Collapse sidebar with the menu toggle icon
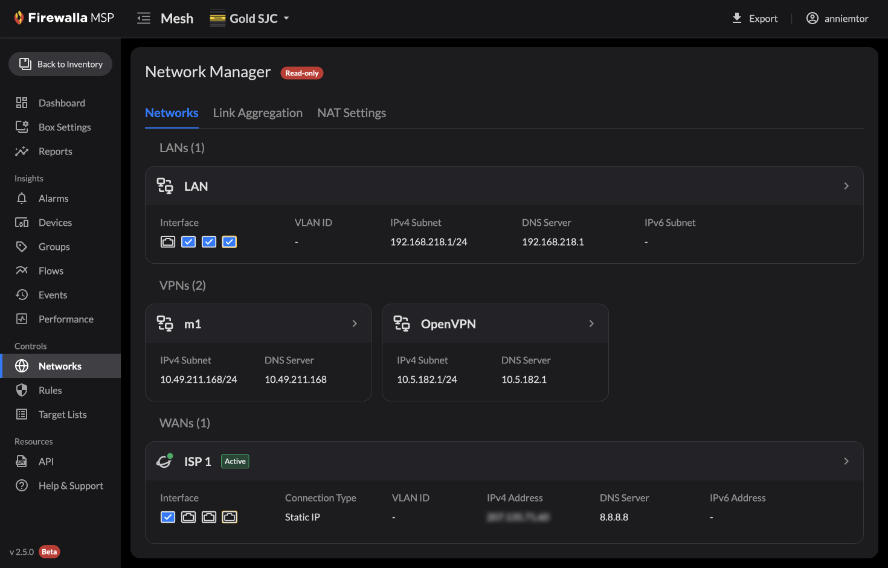Image resolution: width=888 pixels, height=568 pixels. click(x=144, y=18)
